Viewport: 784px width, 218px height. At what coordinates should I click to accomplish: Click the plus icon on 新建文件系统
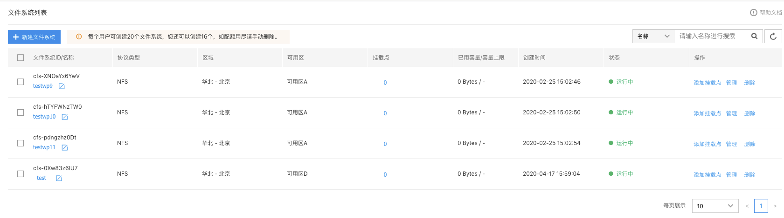16,37
